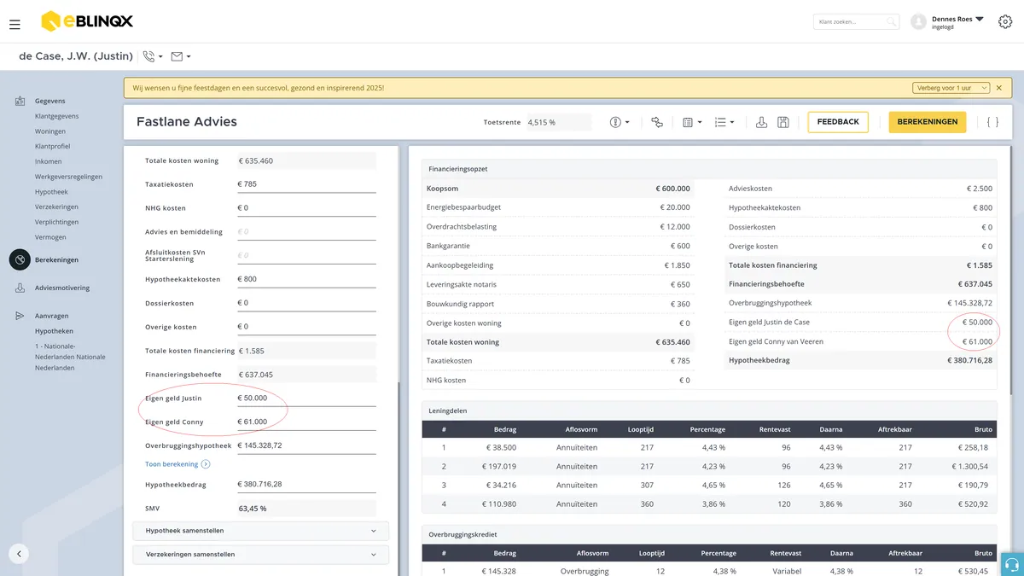
Task: Open the 'Verberg voor 1 uur' dropdown
Action: coord(951,88)
